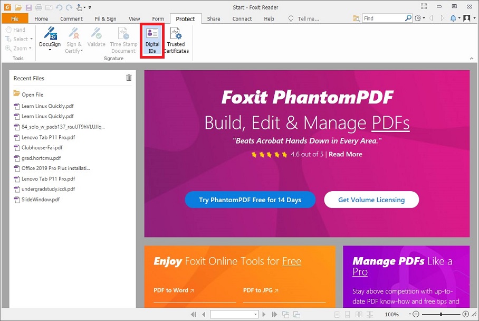The height and width of the screenshot is (321, 479).
Task: Click the zoom in plus button
Action: (466, 314)
